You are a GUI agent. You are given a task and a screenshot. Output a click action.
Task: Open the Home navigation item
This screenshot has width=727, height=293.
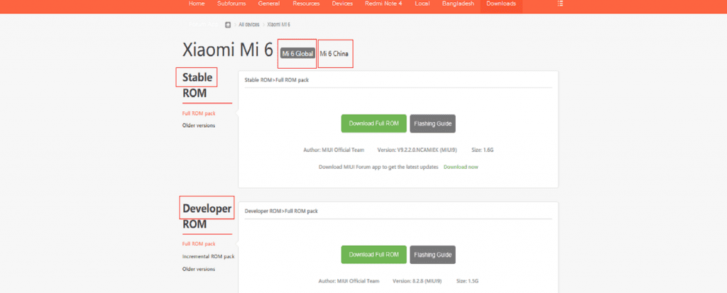click(x=197, y=4)
